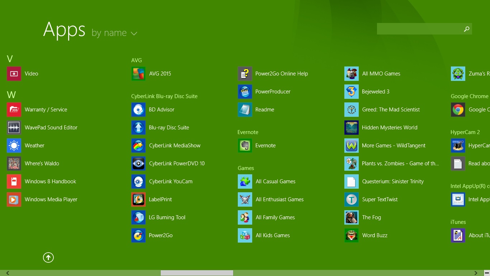Click the search magnifier button

[x=467, y=29]
